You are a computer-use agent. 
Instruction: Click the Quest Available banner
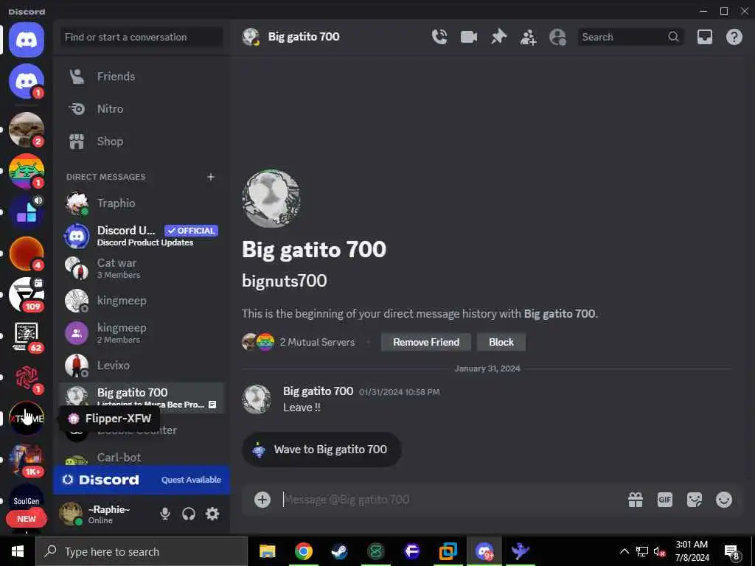point(142,480)
